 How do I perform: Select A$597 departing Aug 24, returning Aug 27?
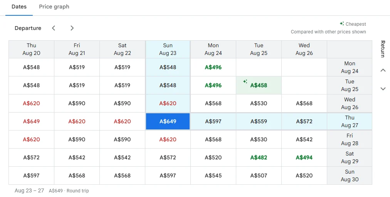coord(213,121)
